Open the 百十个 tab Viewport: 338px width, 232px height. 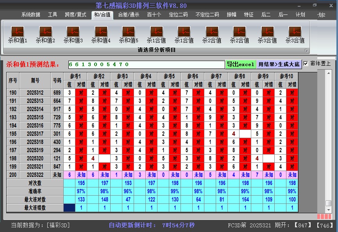154,15
